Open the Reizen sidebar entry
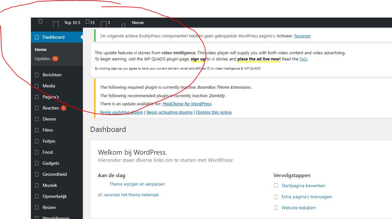Viewport: 392px width, 219px height. pos(49,207)
